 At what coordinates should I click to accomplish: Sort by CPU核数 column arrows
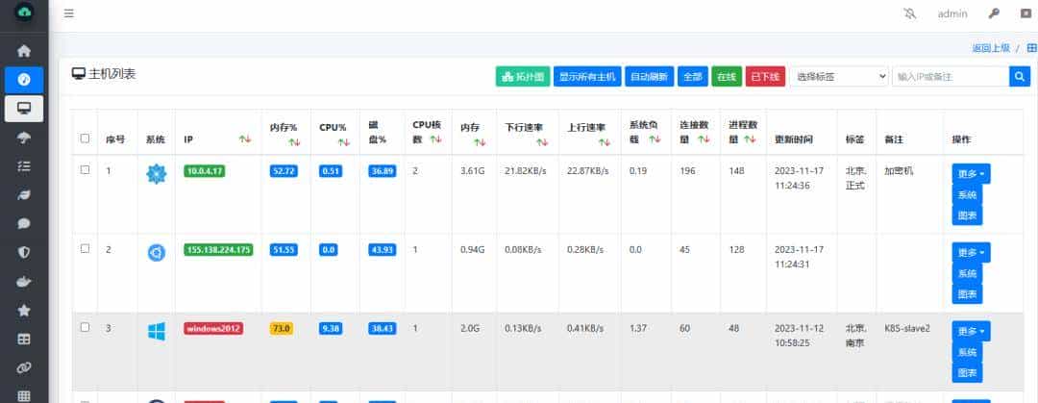click(435, 139)
